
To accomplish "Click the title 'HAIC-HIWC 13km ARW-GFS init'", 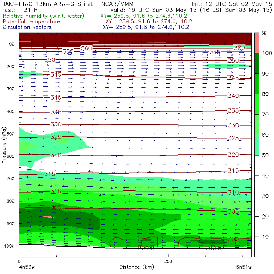I will [x=47, y=4].
